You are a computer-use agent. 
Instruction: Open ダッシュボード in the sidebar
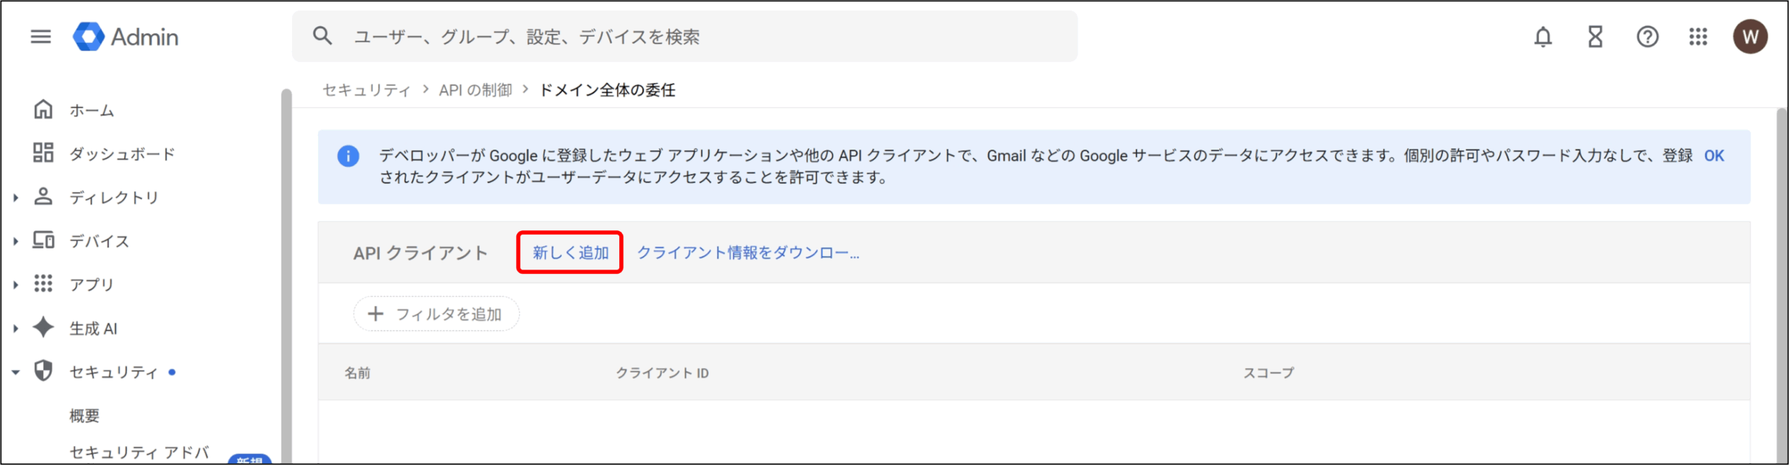(x=122, y=154)
